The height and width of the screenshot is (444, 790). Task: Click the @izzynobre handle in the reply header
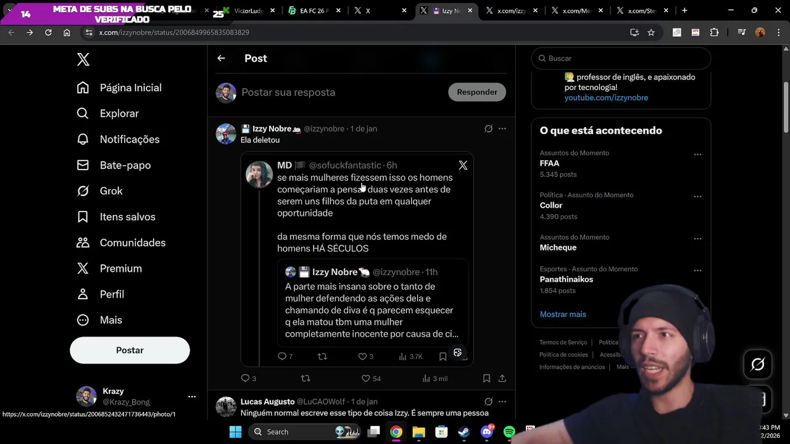pyautogui.click(x=324, y=129)
